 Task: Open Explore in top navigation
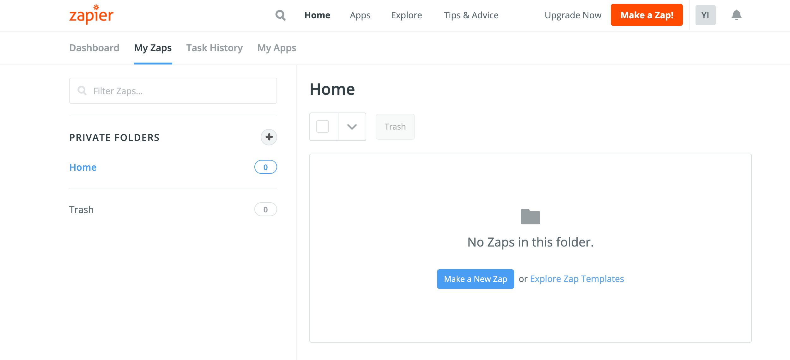coord(406,15)
